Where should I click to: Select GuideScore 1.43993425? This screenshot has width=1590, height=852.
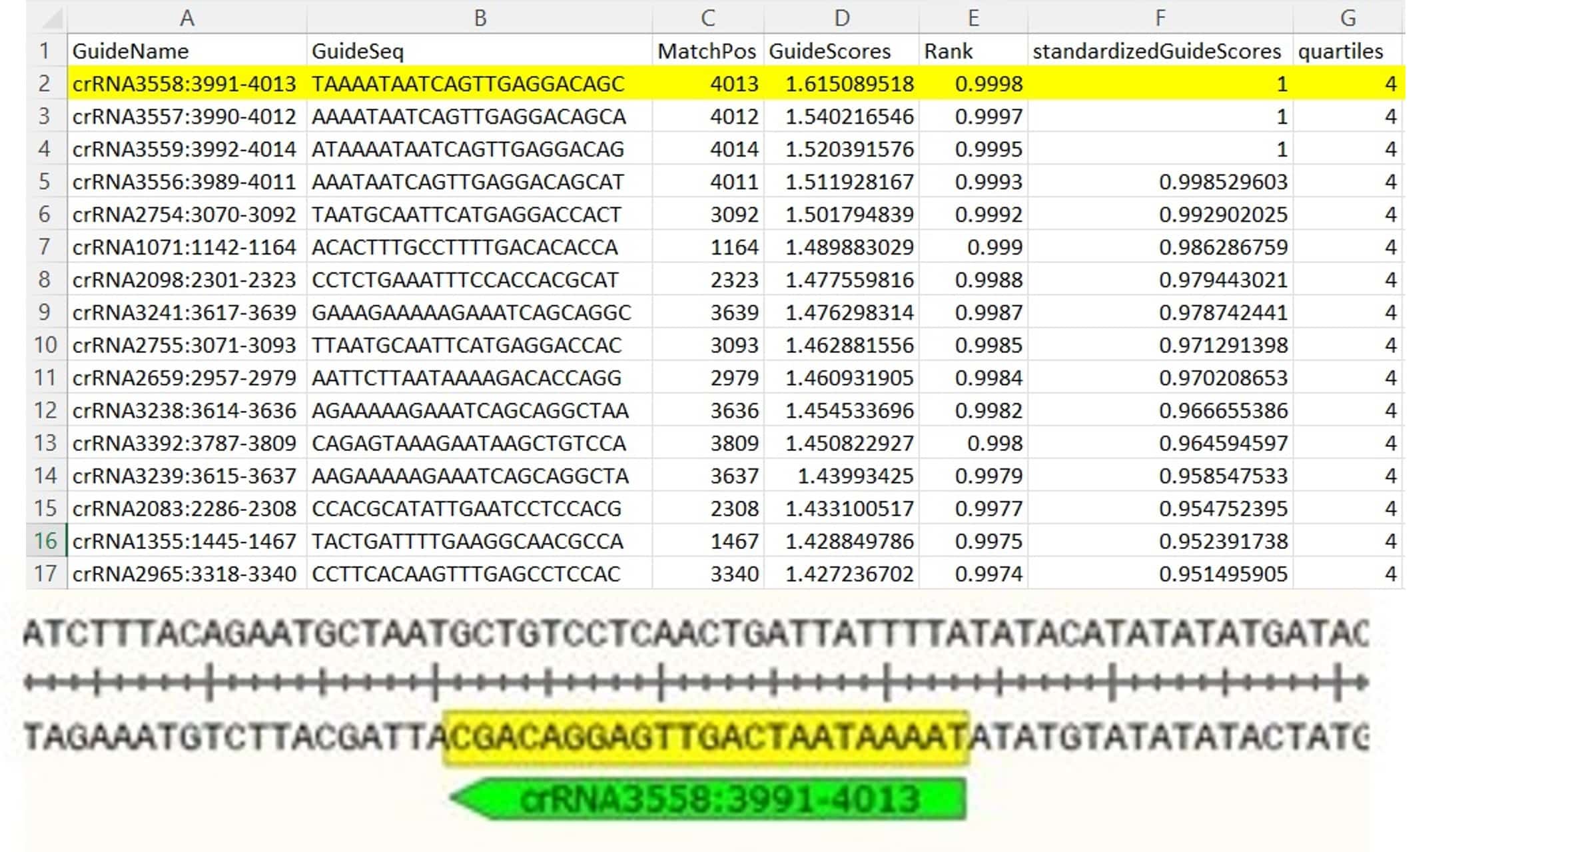point(841,475)
